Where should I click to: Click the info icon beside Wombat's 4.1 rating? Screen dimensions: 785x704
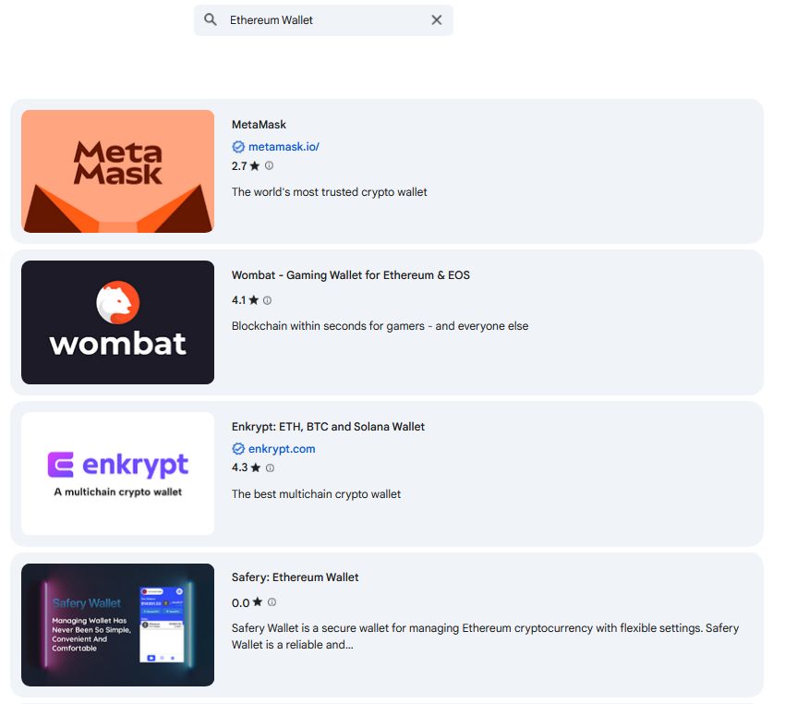267,299
